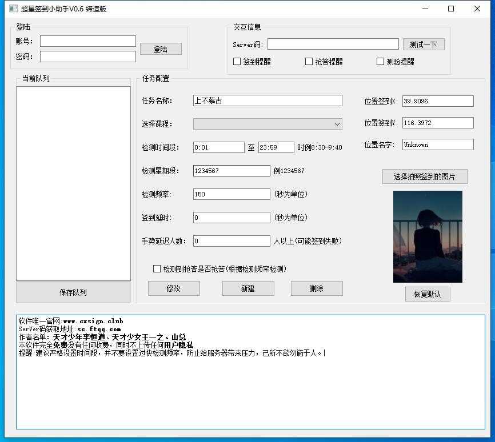The image size is (495, 442).
Task: Click the 新建 button
Action: pos(248,288)
